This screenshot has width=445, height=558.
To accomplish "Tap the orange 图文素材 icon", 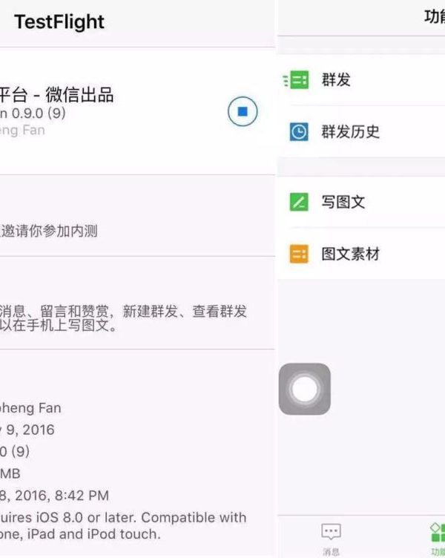I will [299, 255].
